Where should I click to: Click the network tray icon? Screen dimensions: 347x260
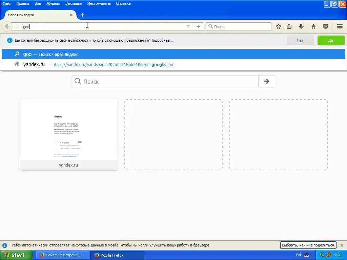tap(322, 255)
